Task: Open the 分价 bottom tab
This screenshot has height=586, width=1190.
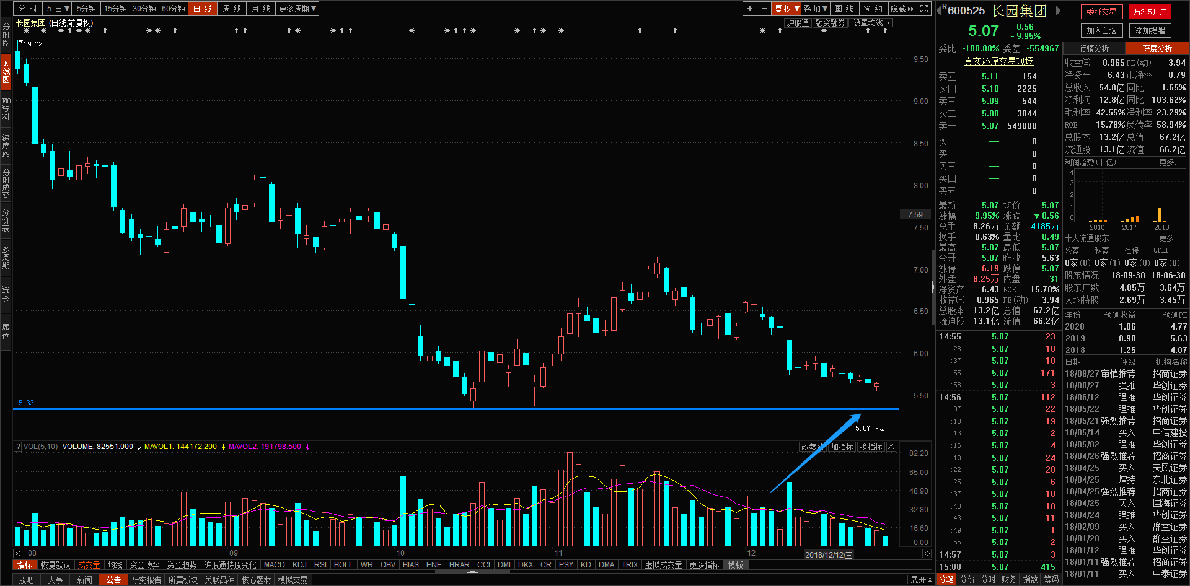Action: 967,580
